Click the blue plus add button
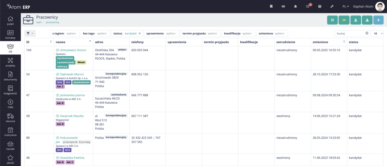Image resolution: width=387 pixels, height=166 pixels. click(379, 20)
